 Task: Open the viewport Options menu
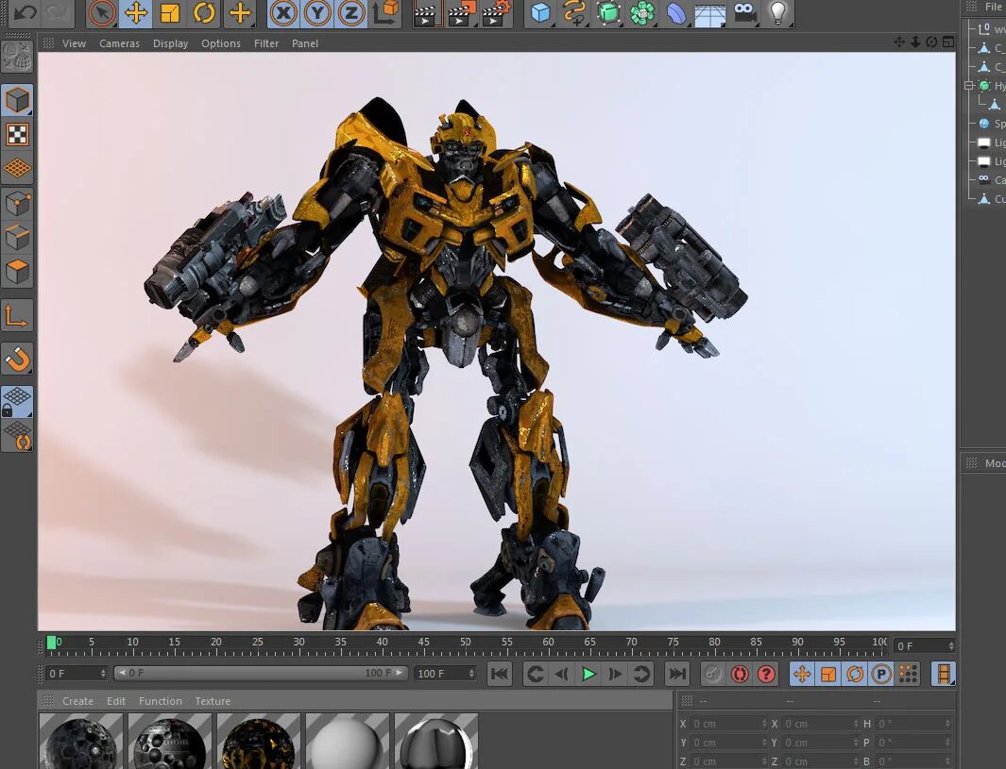pyautogui.click(x=221, y=43)
